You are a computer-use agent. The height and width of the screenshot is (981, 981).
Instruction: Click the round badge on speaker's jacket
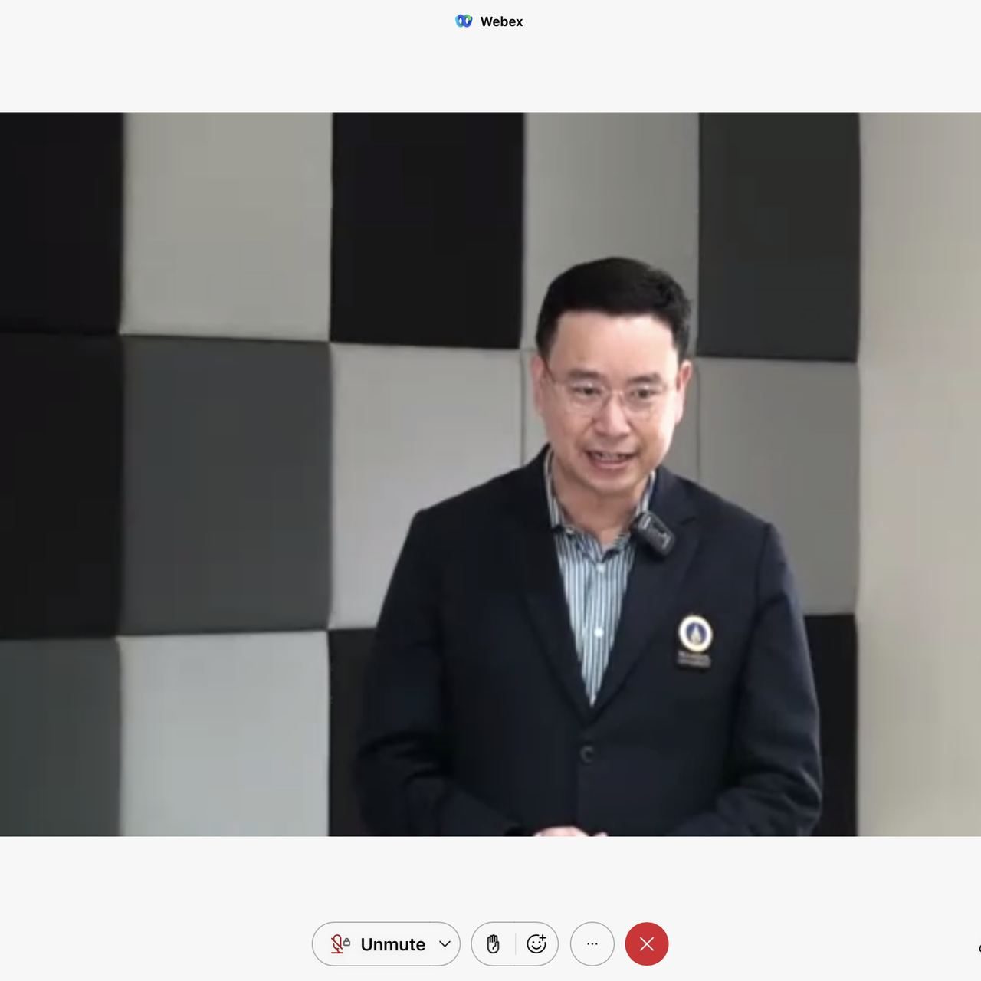pos(695,634)
